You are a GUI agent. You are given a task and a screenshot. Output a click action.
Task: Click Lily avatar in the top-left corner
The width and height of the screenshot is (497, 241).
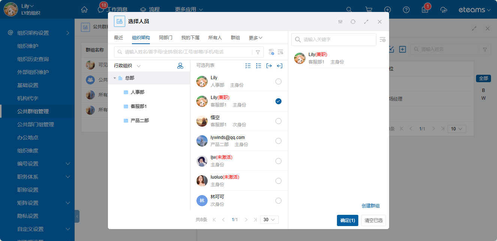(10, 10)
